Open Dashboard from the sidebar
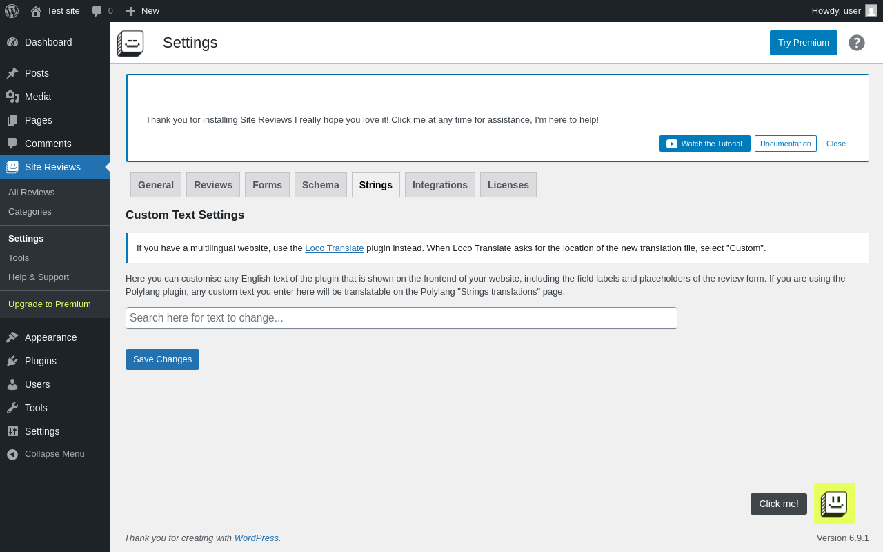This screenshot has height=552, width=883. (x=48, y=42)
